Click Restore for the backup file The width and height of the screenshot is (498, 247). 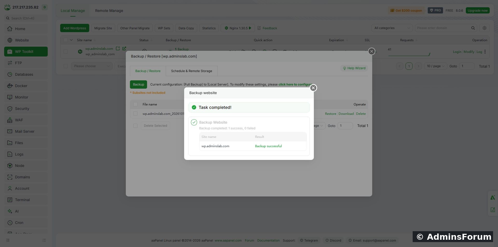(x=330, y=114)
